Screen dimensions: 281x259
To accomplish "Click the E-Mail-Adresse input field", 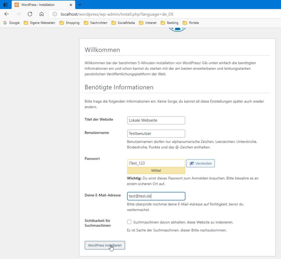I will (156, 196).
